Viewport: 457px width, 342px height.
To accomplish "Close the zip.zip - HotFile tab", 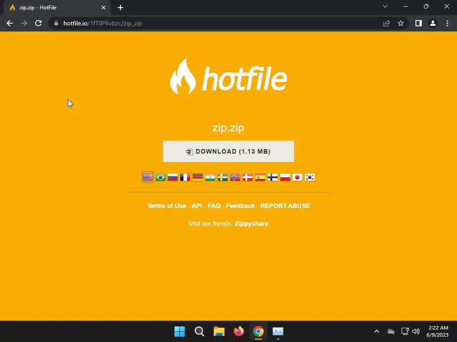I will pos(104,8).
